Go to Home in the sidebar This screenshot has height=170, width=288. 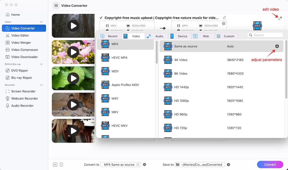tap(13, 15)
